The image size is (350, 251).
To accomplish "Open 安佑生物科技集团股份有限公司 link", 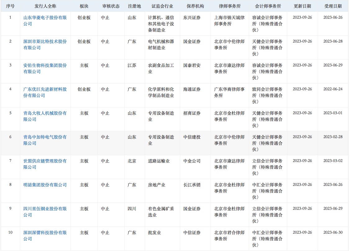I will click(45, 68).
